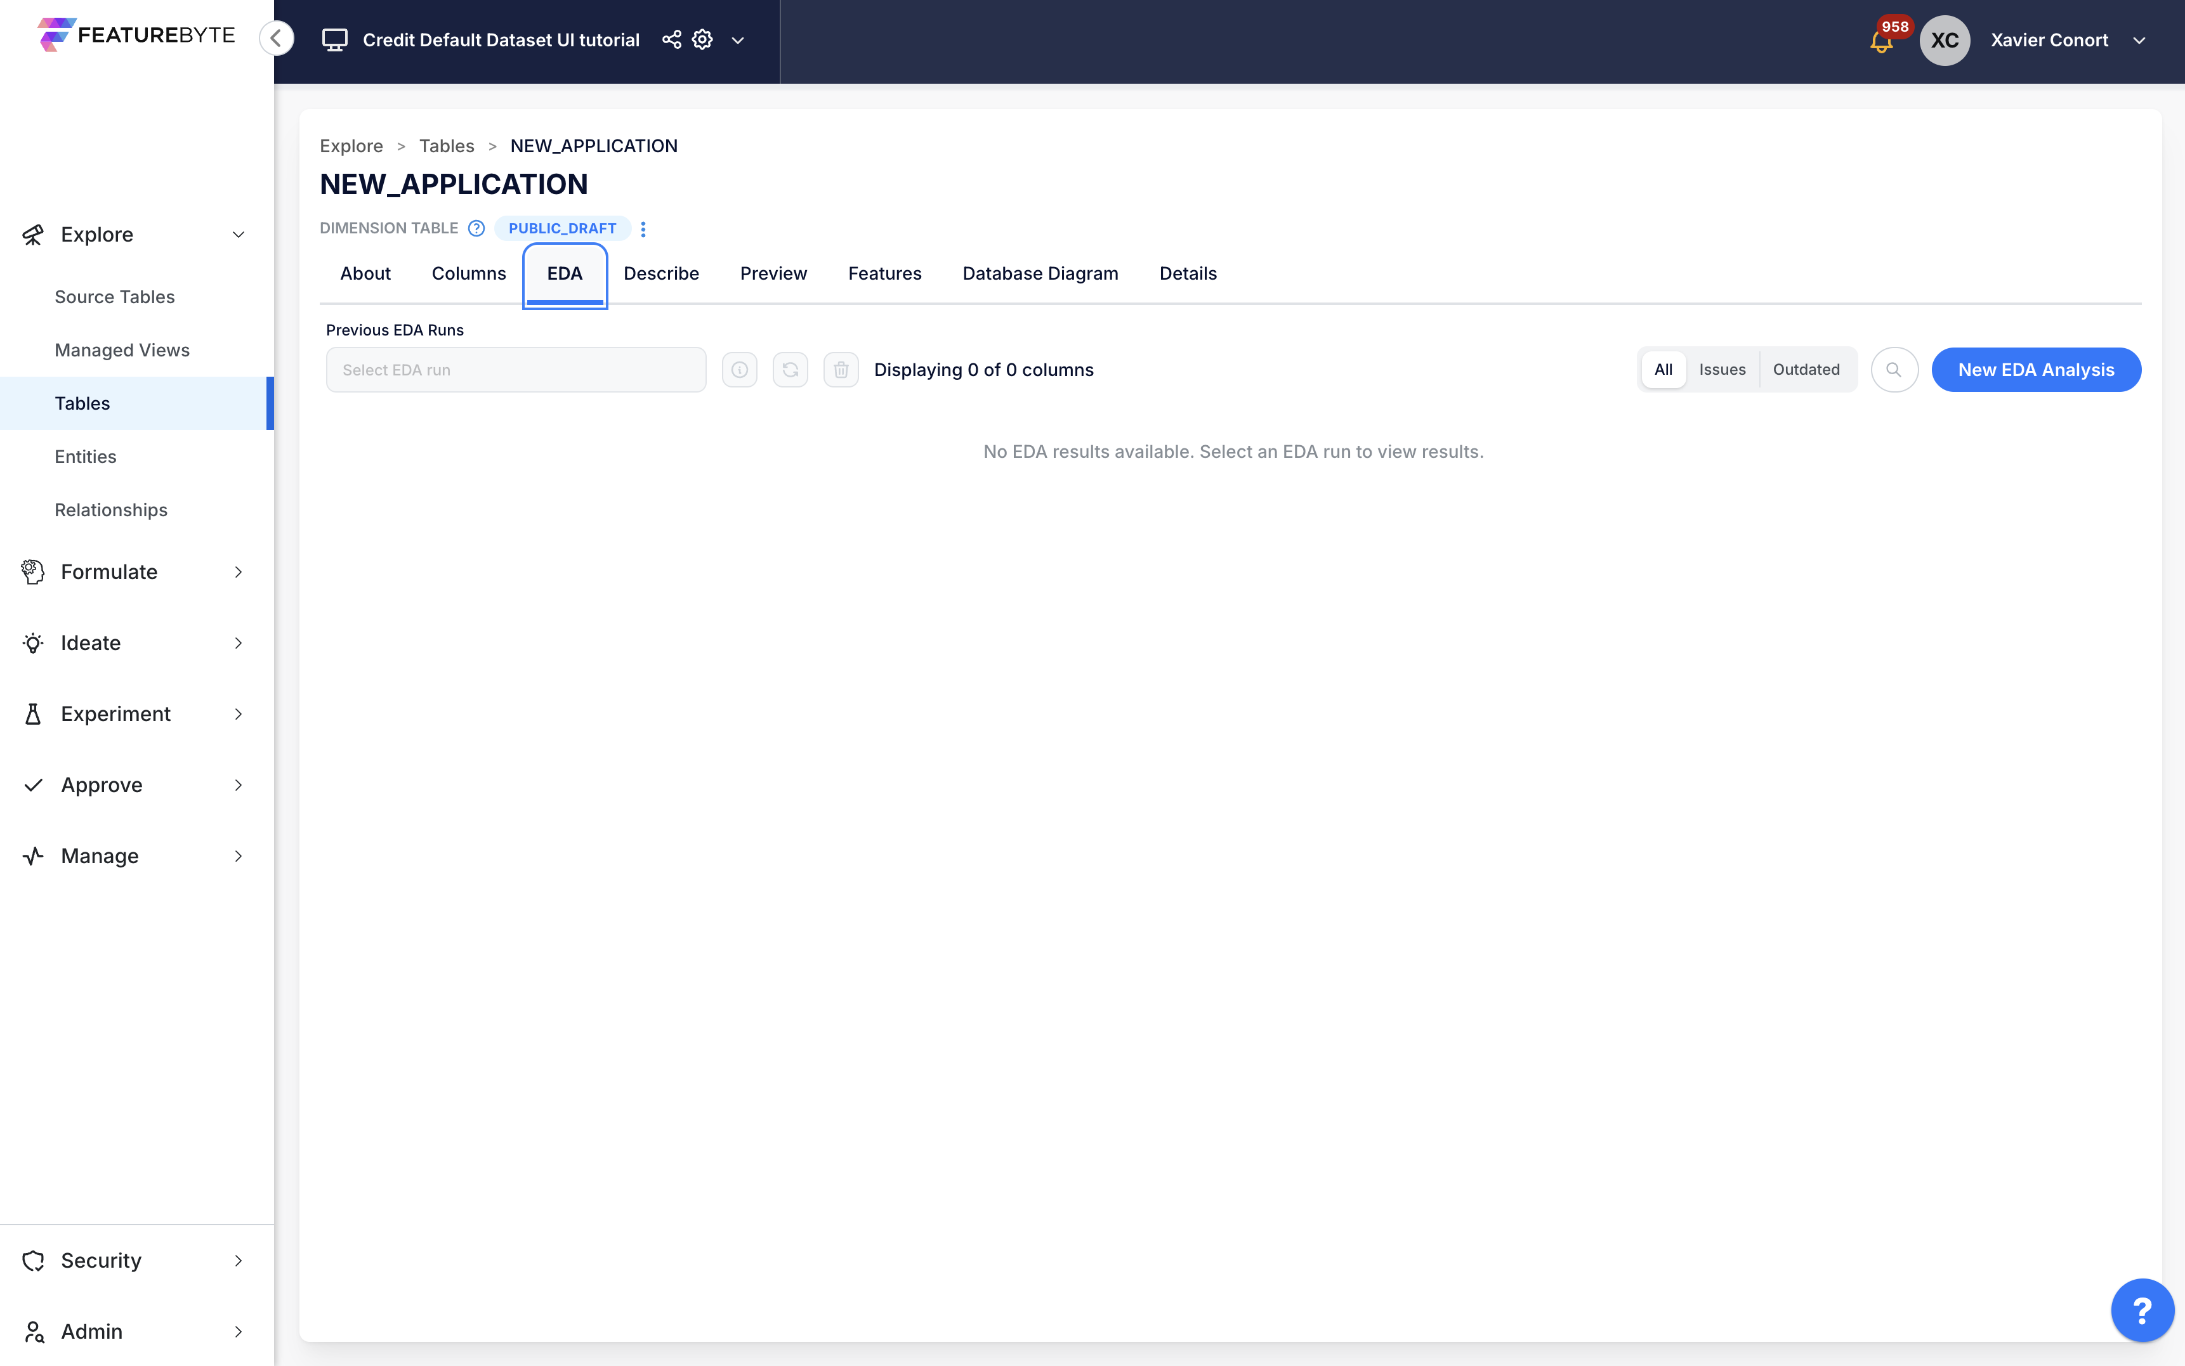Collapse the sidebar with the arrow button
2185x1366 pixels.
[277, 38]
